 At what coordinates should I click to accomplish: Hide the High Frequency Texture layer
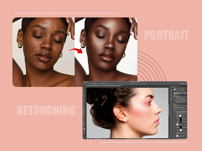(174, 133)
